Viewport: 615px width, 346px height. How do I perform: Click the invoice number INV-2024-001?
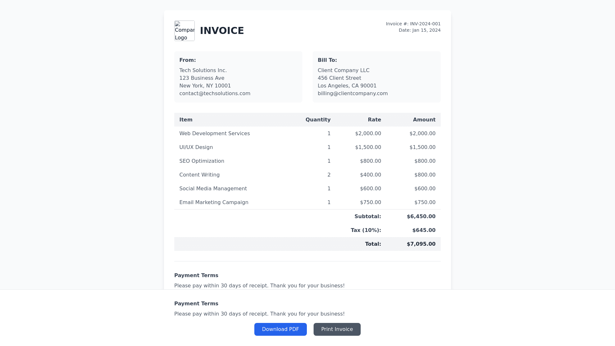pos(425,24)
